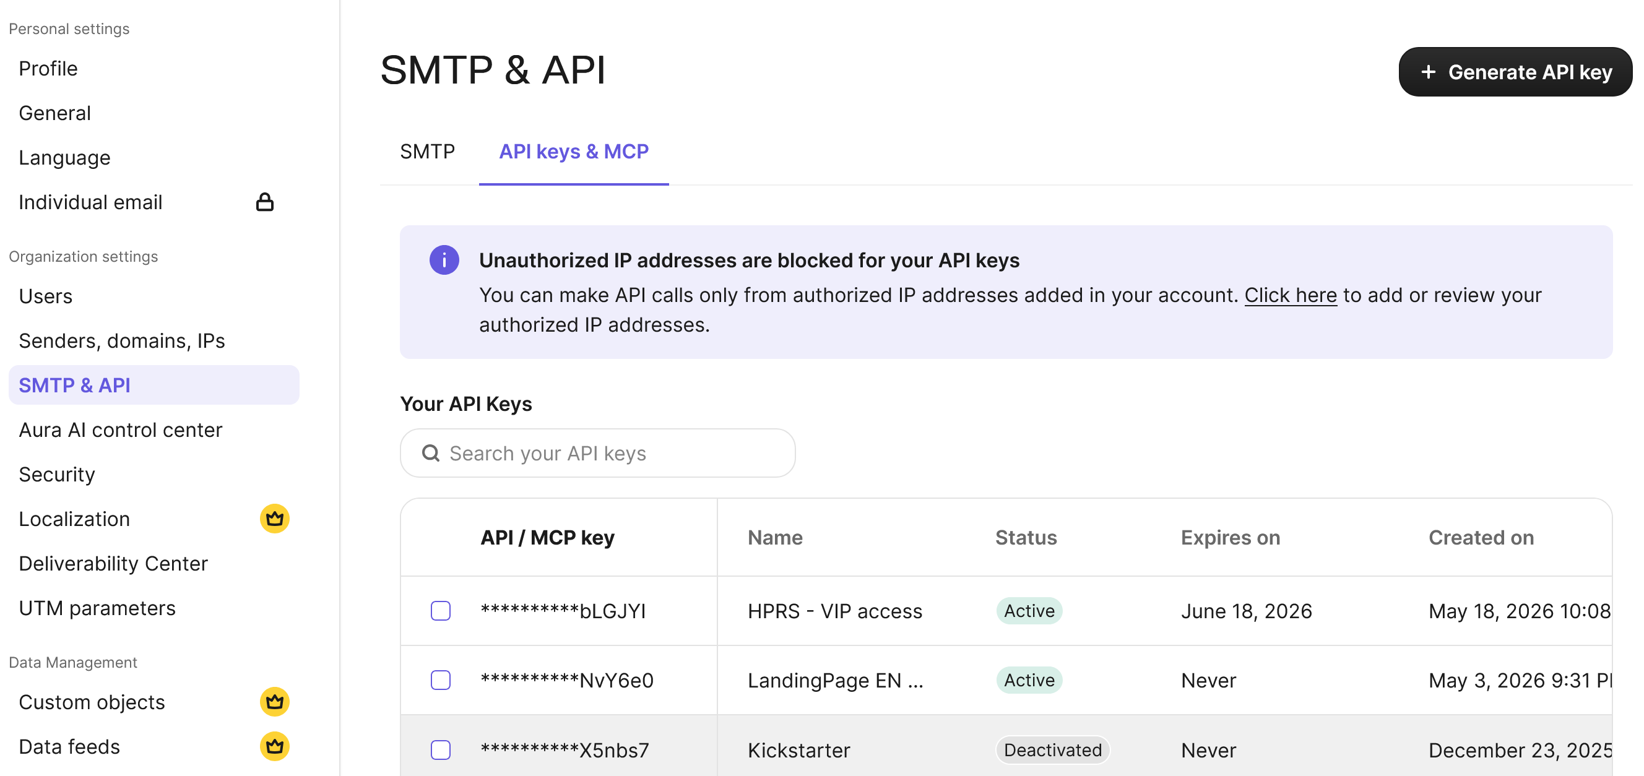
Task: Click the December 23, 2025 created date
Action: (1520, 751)
